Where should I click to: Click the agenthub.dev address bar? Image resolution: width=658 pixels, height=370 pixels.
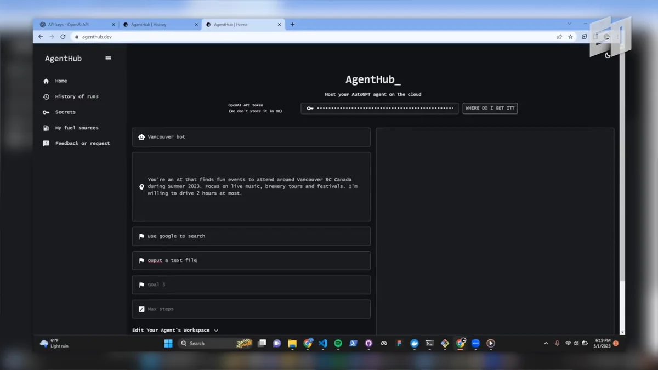point(313,37)
